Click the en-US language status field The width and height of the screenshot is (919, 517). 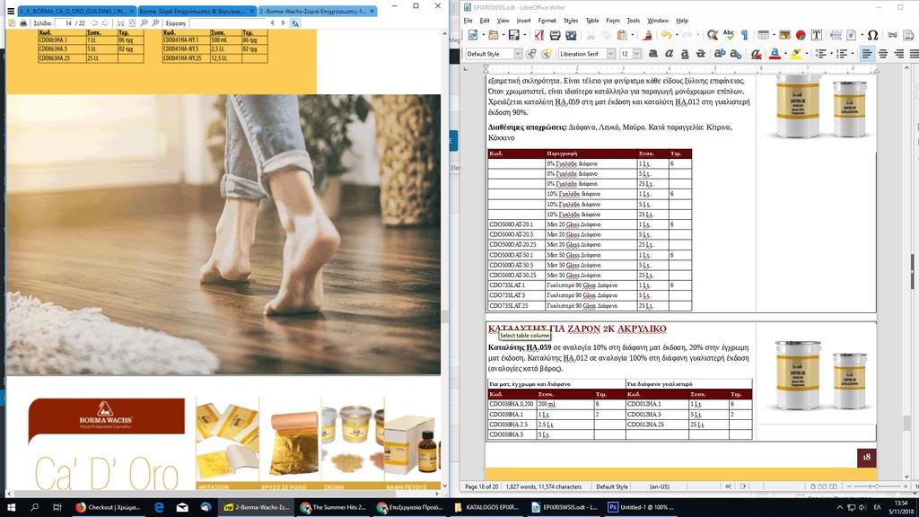(x=660, y=486)
